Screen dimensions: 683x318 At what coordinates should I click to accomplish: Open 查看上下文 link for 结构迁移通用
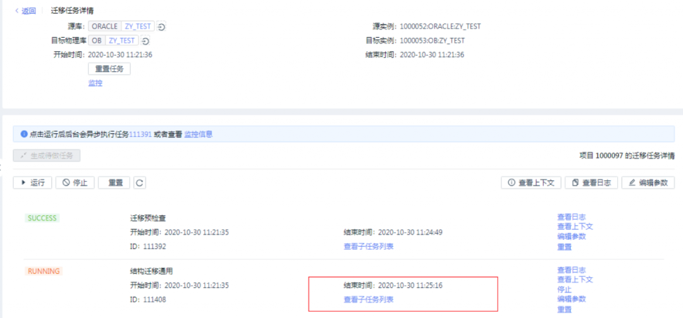575,280
